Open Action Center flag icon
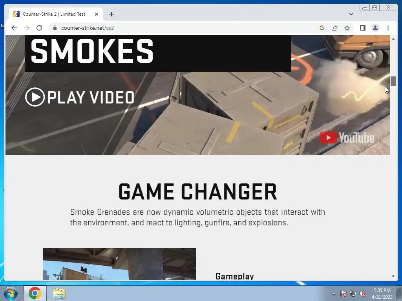Screen dimensions: 402x301 pos(344,294)
